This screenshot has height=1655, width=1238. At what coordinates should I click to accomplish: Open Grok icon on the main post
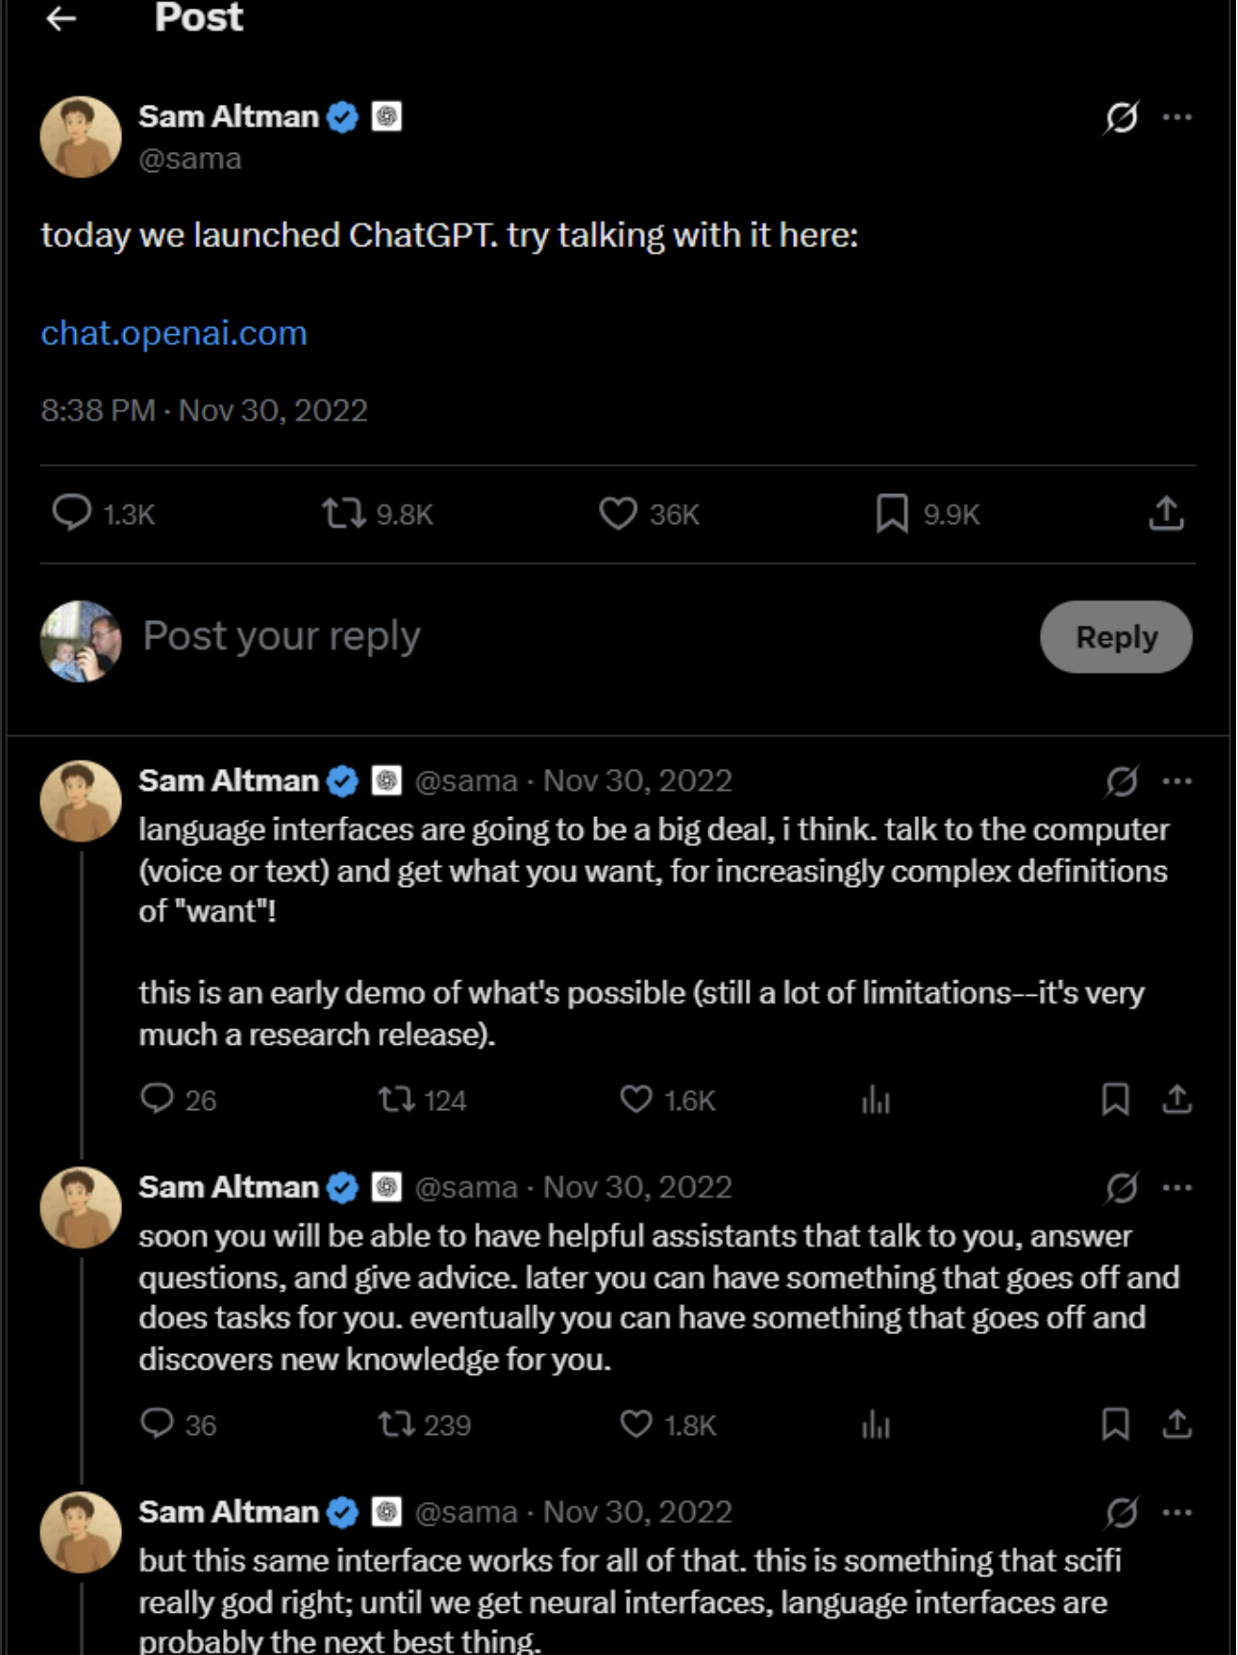1121,117
